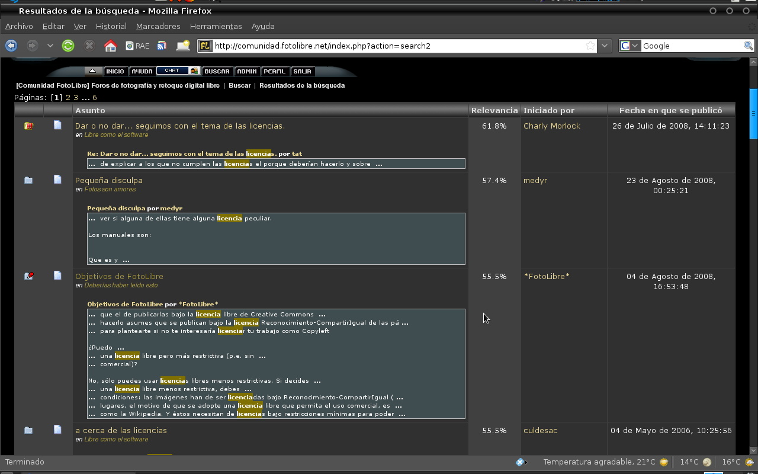Open the ADMIN forum tab
This screenshot has height=474, width=758.
point(247,71)
